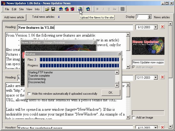
Task: Delete the article dated 12-11-2003
Action: (162, 77)
